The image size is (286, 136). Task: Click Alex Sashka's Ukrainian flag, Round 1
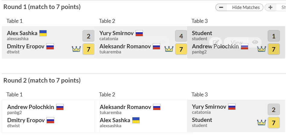43,33
